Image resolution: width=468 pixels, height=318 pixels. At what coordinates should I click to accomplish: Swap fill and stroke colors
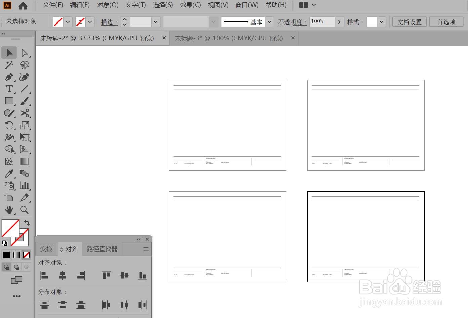[27, 222]
